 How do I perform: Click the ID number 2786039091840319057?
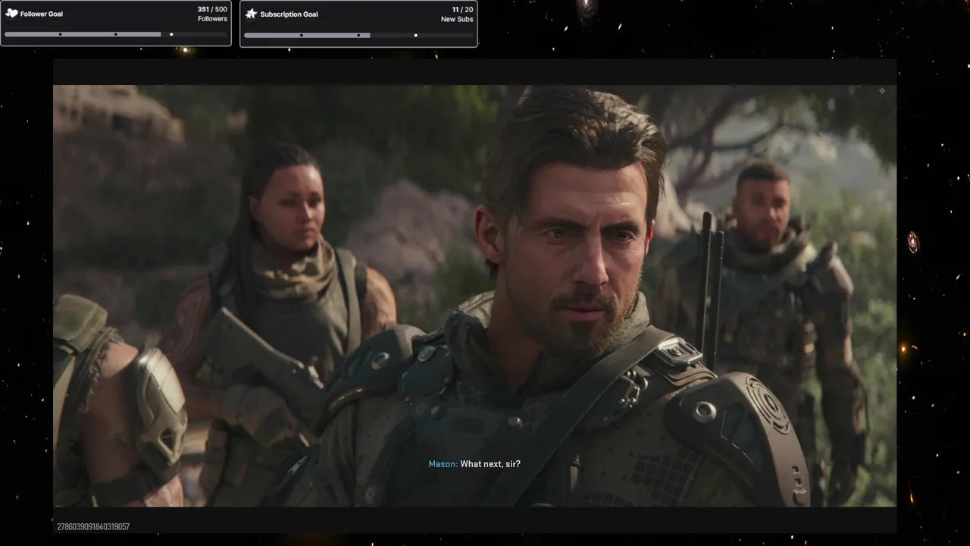pyautogui.click(x=93, y=526)
